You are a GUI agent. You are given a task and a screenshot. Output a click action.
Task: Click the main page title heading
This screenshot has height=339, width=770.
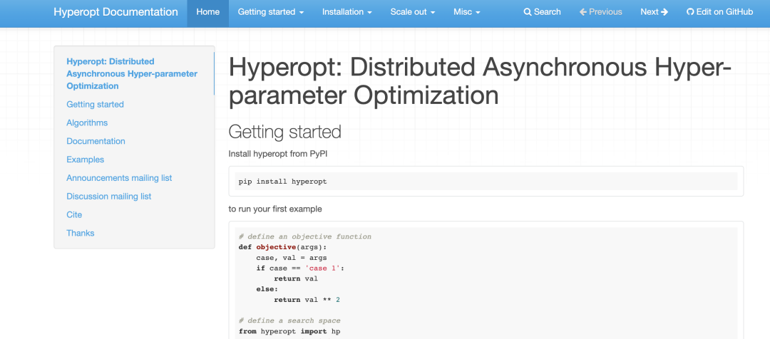click(481, 81)
